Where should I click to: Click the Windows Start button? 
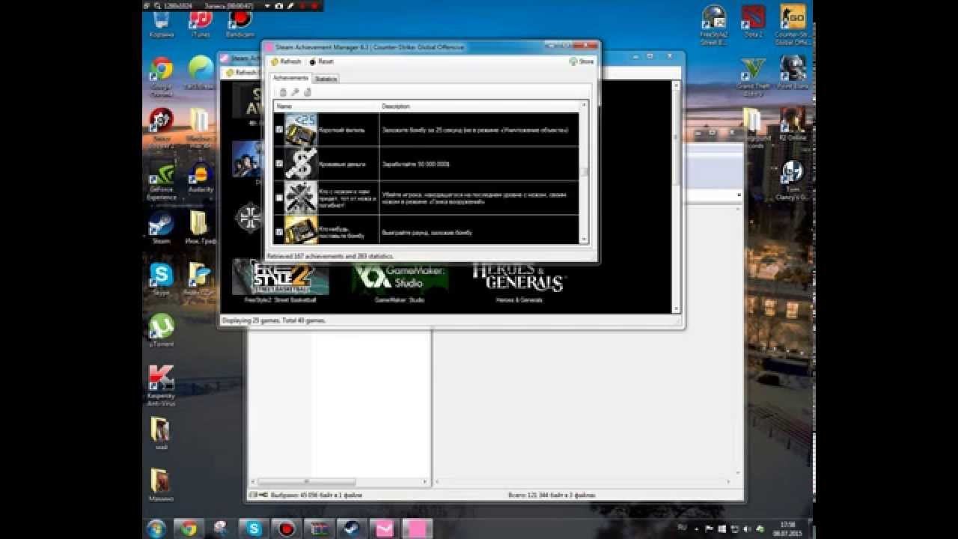[x=156, y=529]
